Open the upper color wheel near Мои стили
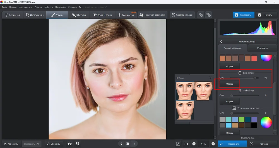The image size is (279, 148). click(x=266, y=58)
